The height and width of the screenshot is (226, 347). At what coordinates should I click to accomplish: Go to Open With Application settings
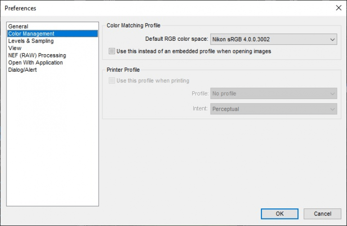35,63
